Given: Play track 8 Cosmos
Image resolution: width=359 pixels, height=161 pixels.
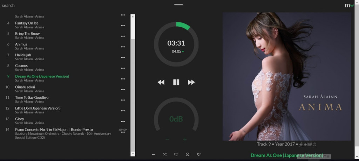Looking at the screenshot, I should click(65, 68).
